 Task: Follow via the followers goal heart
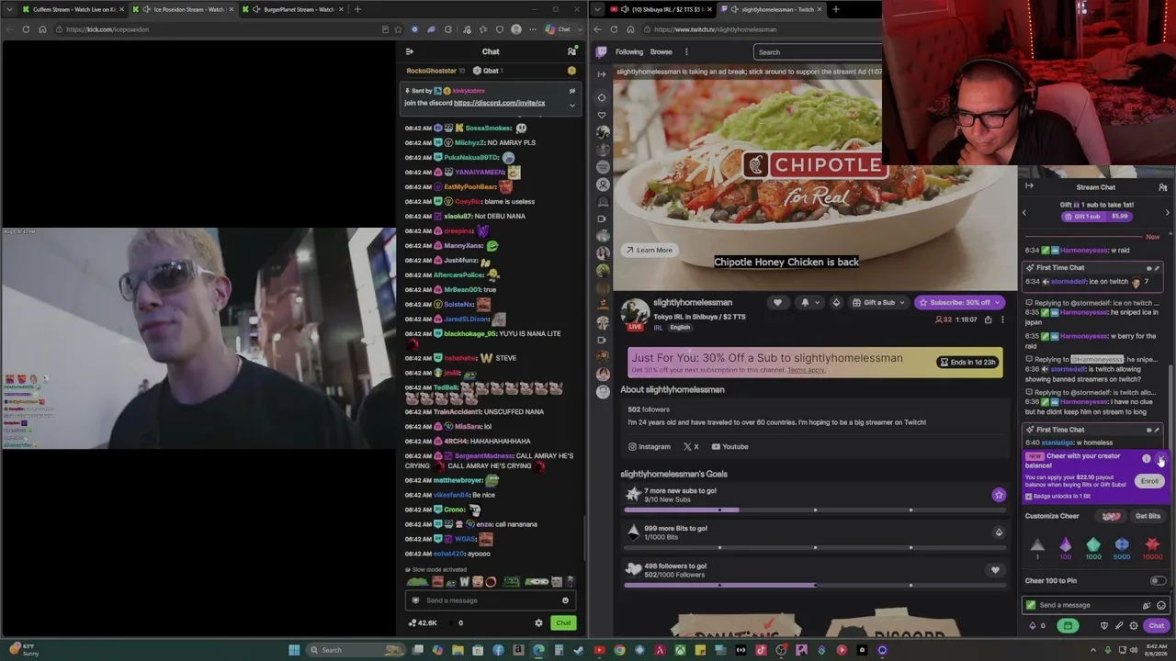[995, 570]
